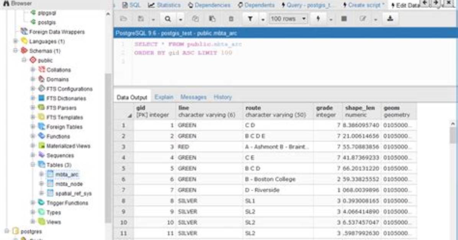The width and height of the screenshot is (458, 240).
Task: Click the route column header
Action: 278,111
